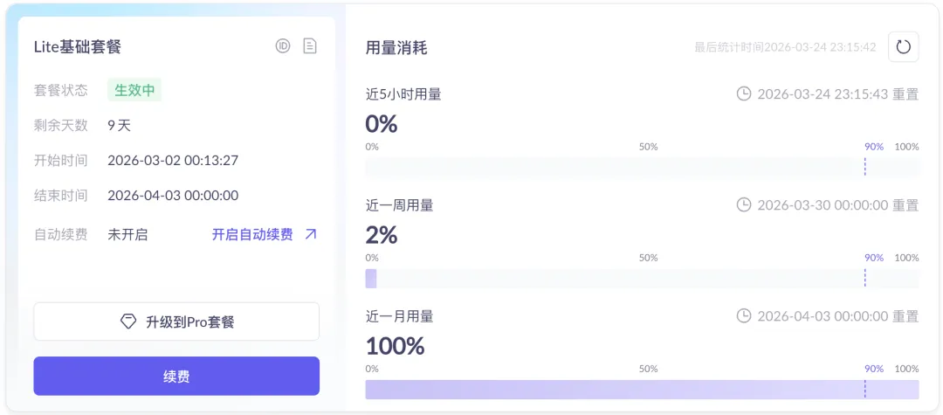Click the 升级到Pro套餐 button
Image resolution: width=943 pixels, height=415 pixels.
tap(176, 322)
